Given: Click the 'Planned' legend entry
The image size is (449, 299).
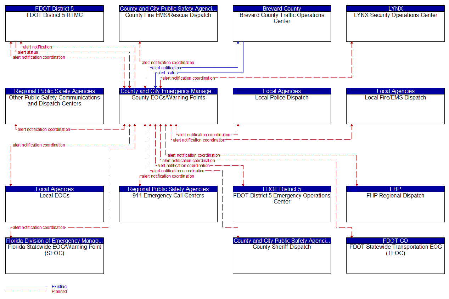Looking at the screenshot, I should pyautogui.click(x=59, y=292).
